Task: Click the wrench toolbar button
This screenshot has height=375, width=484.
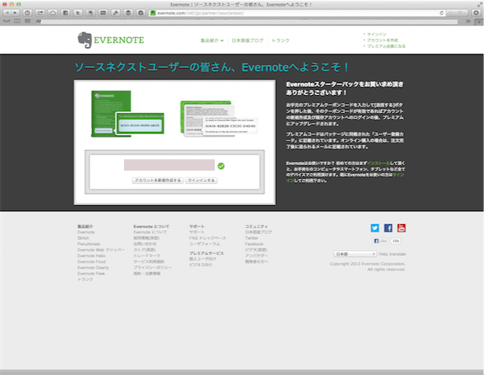Action: (116, 13)
